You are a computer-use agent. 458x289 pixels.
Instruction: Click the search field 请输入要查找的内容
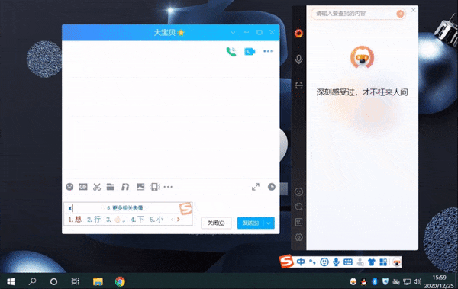355,14
